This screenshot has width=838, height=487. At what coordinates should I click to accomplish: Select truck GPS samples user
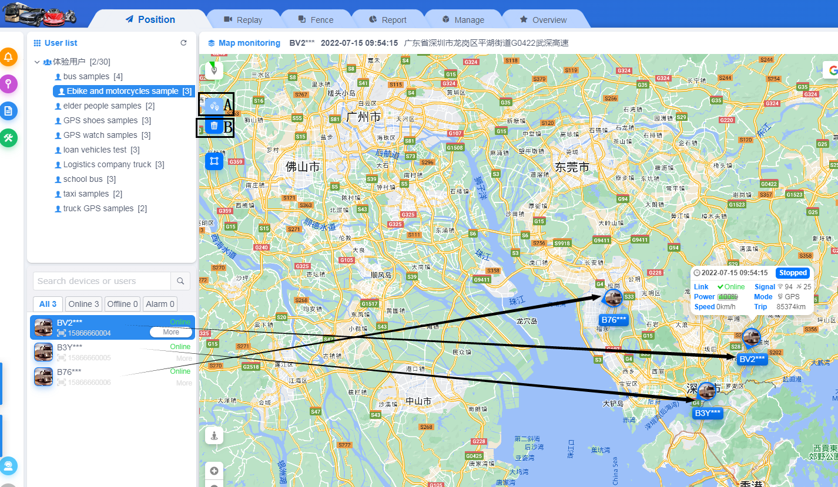coord(100,208)
